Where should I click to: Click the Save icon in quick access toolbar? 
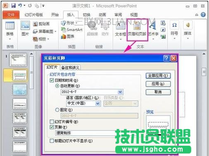(13, 5)
